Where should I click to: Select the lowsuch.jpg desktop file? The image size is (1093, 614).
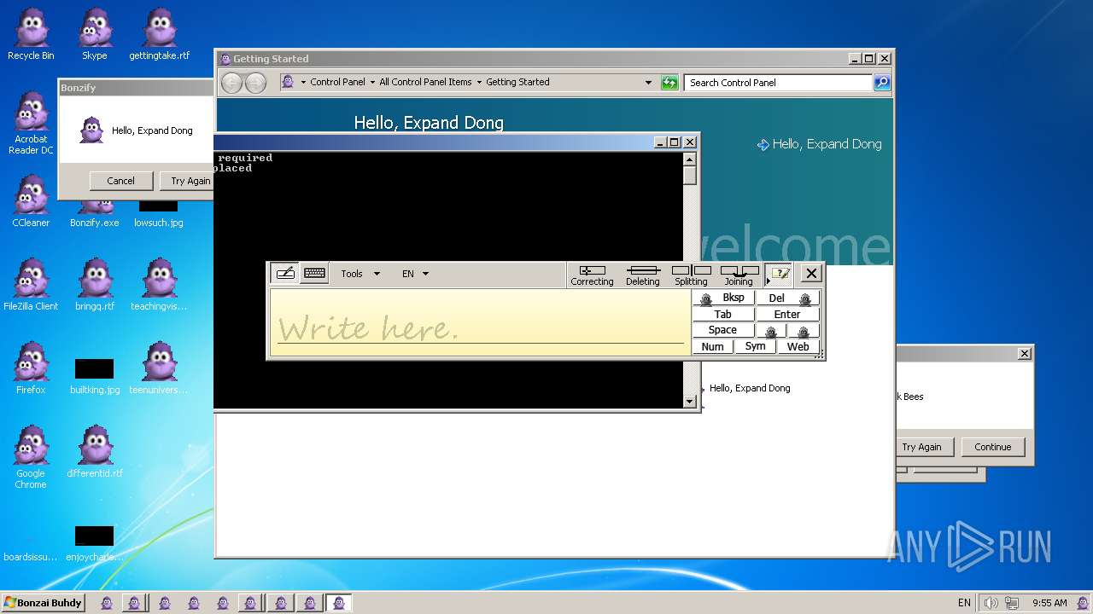pos(159,213)
